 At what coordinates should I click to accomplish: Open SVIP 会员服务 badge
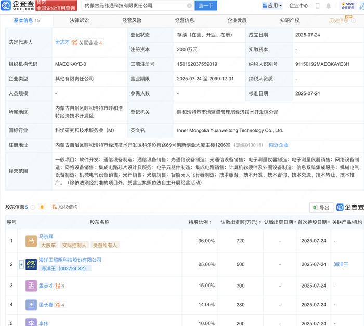(348, 6)
